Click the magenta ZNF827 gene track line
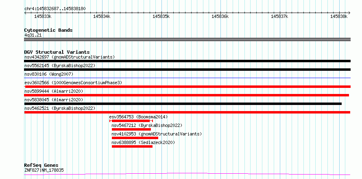The width and height of the screenshot is (362, 179). (x=187, y=174)
